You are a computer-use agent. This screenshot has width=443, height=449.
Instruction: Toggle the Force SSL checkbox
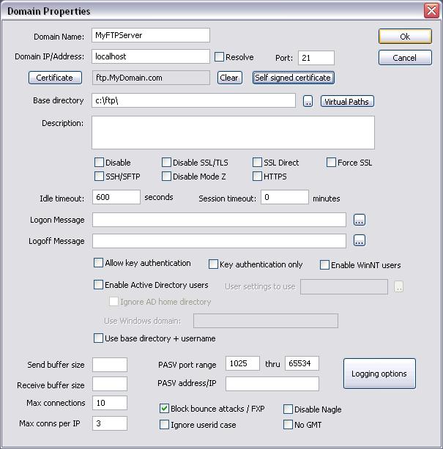pyautogui.click(x=331, y=163)
